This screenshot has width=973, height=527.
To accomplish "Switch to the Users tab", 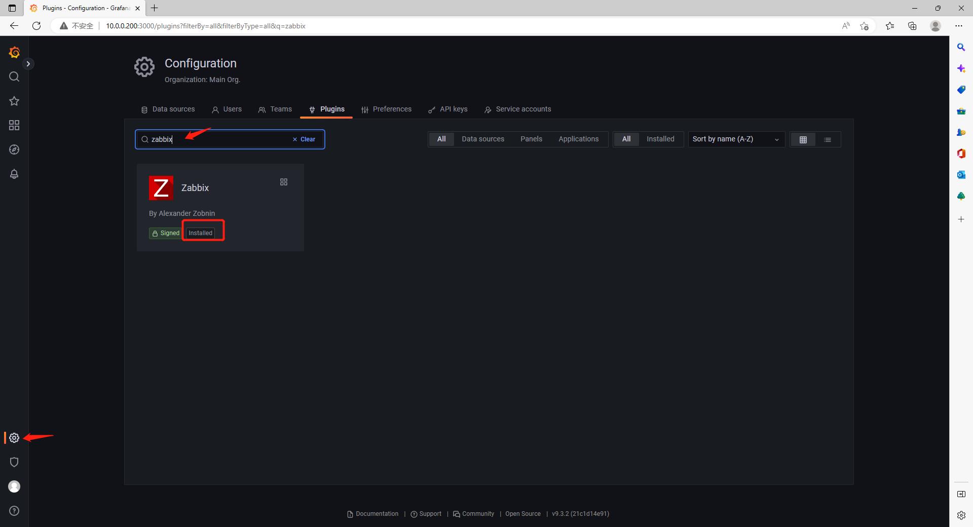I will tap(227, 109).
